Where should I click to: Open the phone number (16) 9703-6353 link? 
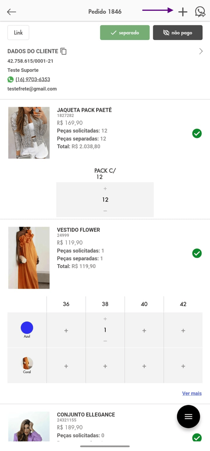(x=33, y=79)
